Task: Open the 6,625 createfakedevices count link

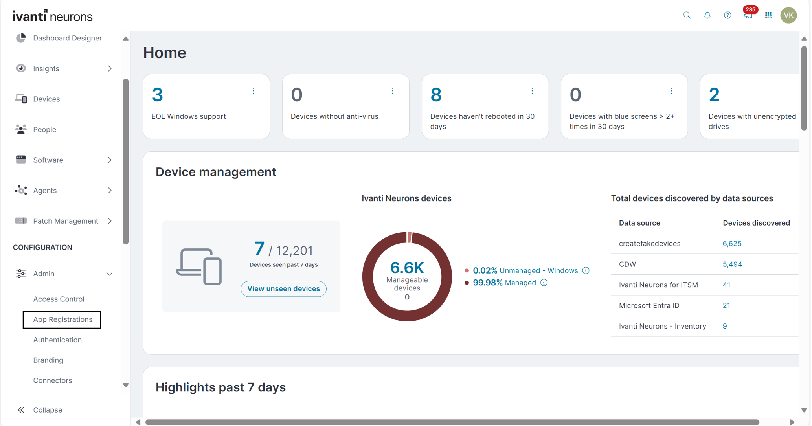Action: [x=732, y=244]
